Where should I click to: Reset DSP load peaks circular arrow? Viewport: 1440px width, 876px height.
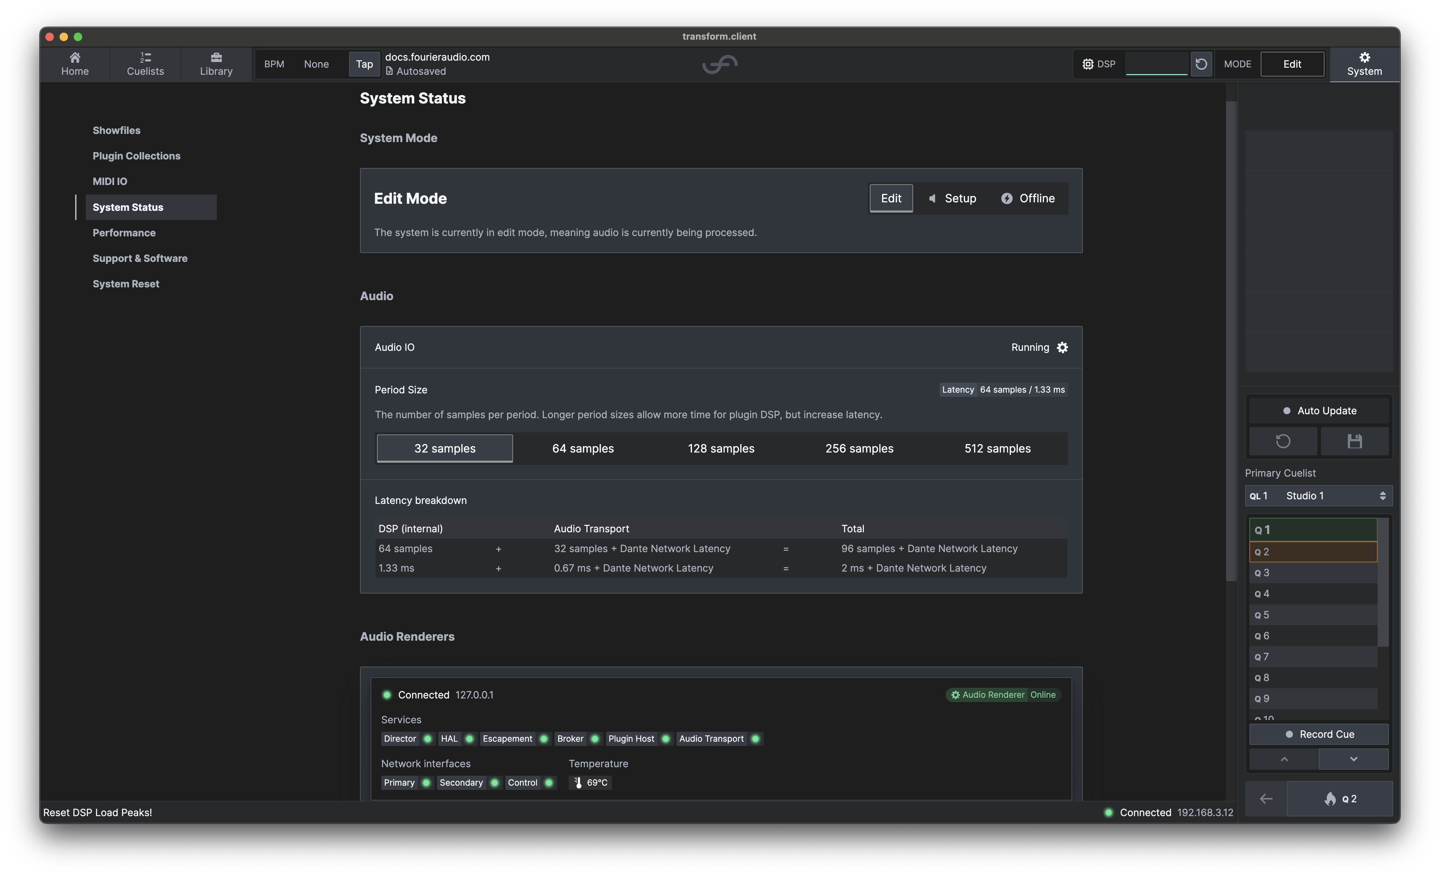(x=1201, y=64)
